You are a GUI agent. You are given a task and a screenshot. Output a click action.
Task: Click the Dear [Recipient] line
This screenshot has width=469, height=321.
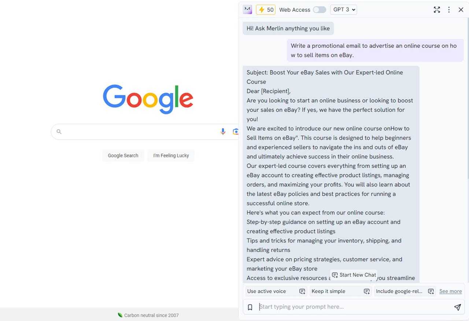tap(269, 91)
